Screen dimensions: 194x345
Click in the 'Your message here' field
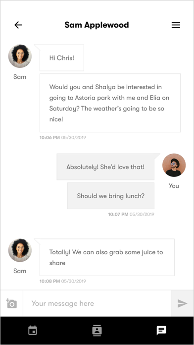point(97,303)
